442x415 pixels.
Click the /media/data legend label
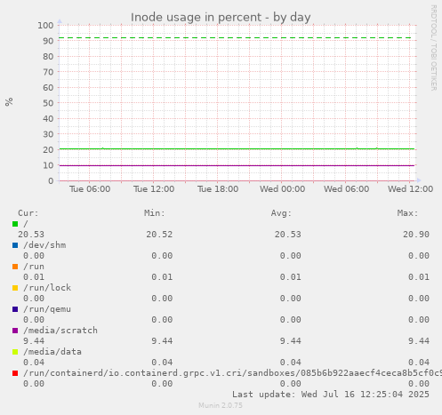click(x=52, y=352)
